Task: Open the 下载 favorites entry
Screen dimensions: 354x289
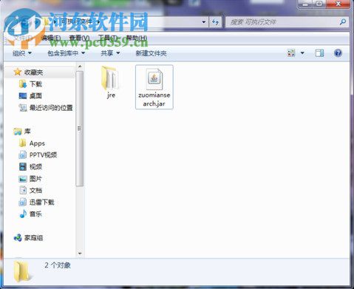Action: (30, 84)
